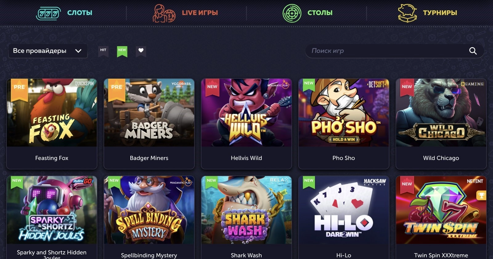Open the Wild Chicago game title
The image size is (493, 259).
pyautogui.click(x=441, y=158)
